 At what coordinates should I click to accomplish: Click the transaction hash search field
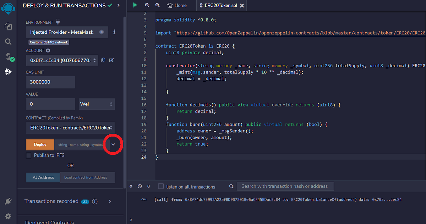pos(285,186)
